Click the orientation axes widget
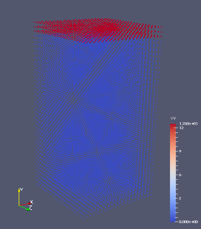 pyautogui.click(x=25, y=199)
